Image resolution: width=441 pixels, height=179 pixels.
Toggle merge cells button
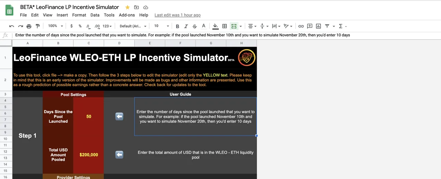click(x=234, y=26)
